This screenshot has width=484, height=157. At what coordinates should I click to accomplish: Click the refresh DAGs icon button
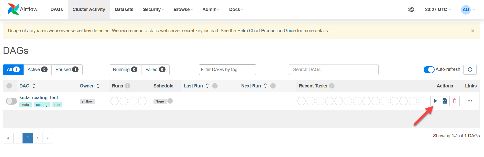pyautogui.click(x=470, y=70)
